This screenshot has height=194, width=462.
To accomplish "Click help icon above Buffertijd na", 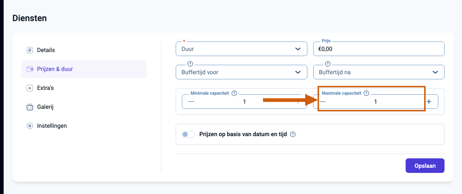I will 327,63.
